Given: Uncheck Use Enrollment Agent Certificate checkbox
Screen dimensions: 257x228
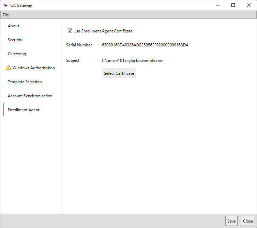Looking at the screenshot, I should pyautogui.click(x=70, y=31).
